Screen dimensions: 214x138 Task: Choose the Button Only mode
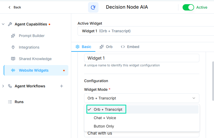point(104,126)
